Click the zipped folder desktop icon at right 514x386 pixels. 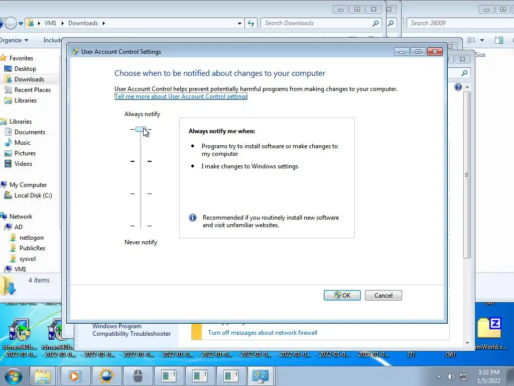490,332
